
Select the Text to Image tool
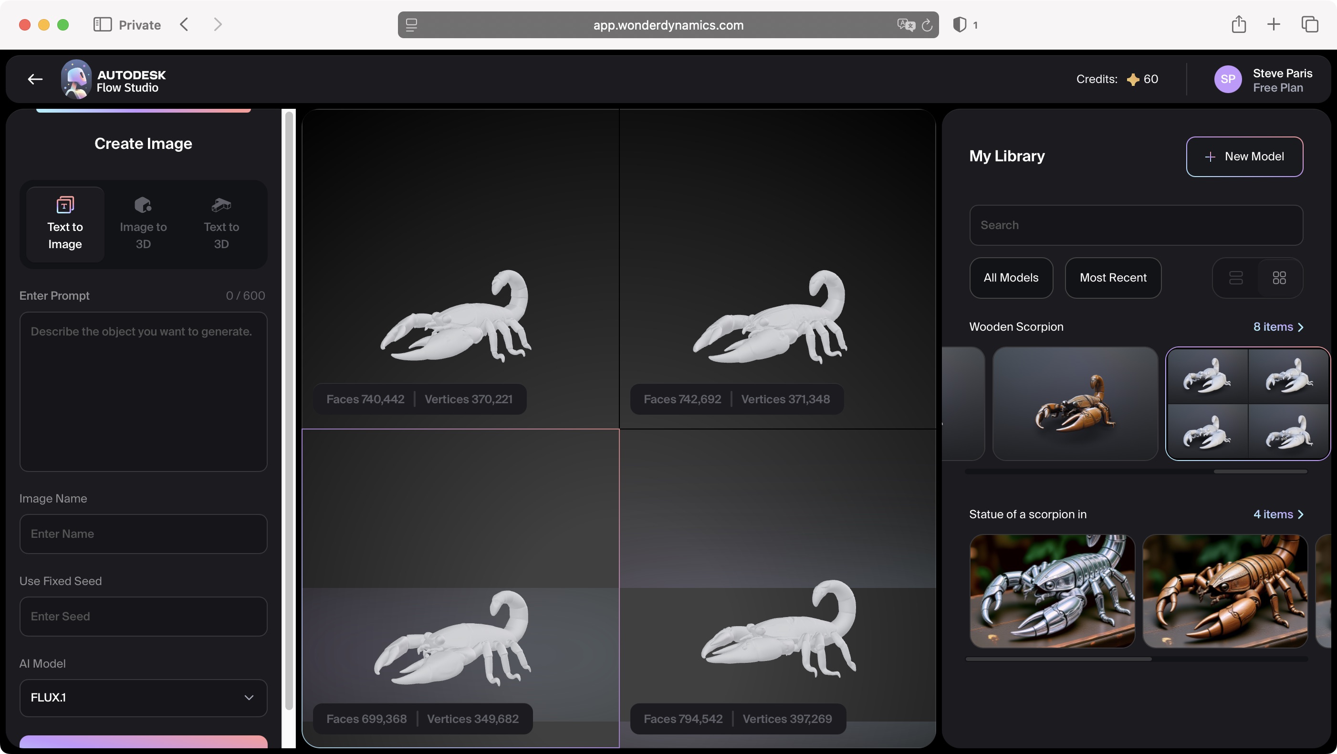coord(64,224)
